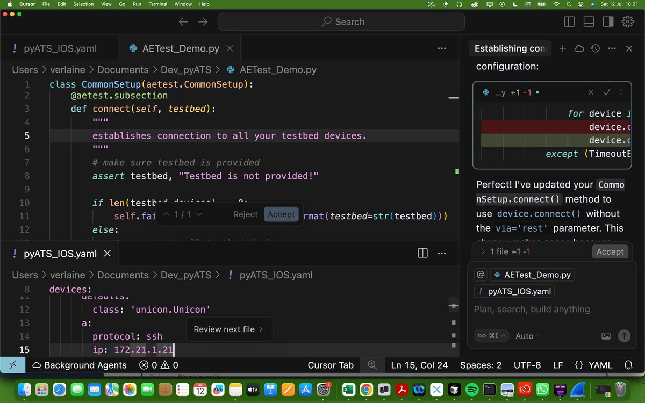Click the zoom magnifier icon in status bar
Image resolution: width=645 pixels, height=403 pixels.
tap(372, 365)
